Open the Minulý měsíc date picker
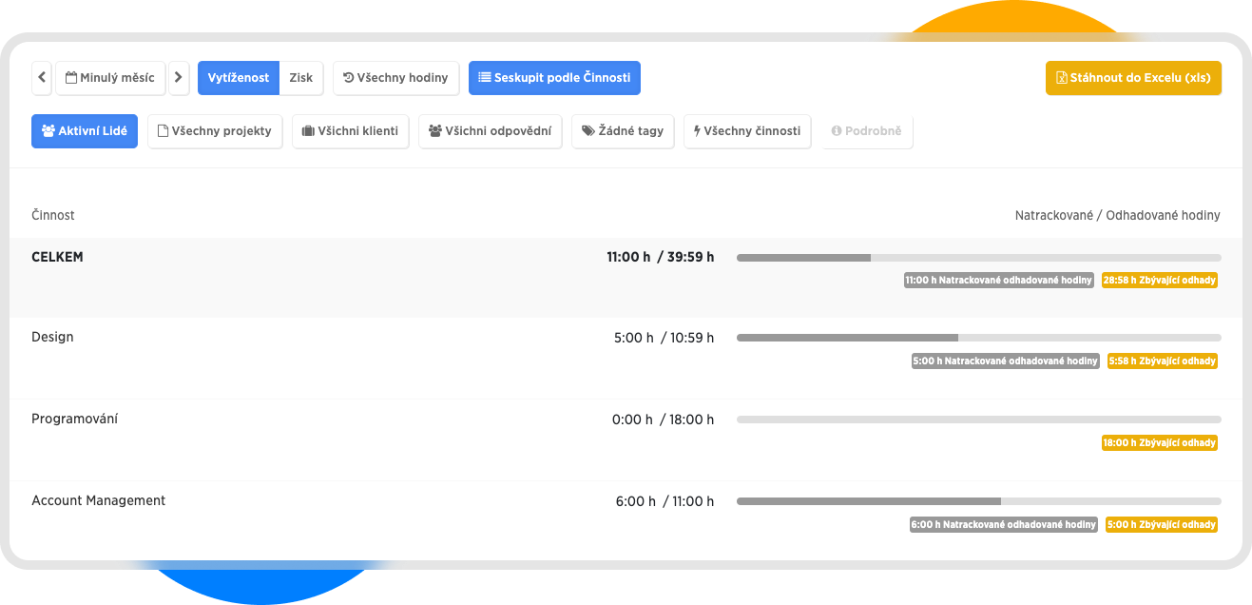The width and height of the screenshot is (1252, 605). [x=110, y=78]
